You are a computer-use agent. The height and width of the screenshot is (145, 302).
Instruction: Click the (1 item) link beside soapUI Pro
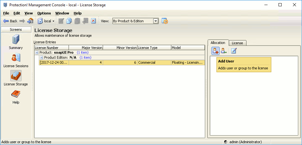pos(83,52)
